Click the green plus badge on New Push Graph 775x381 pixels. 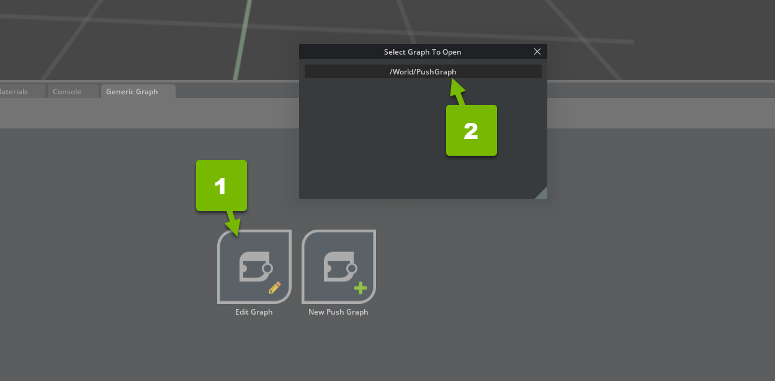click(360, 288)
